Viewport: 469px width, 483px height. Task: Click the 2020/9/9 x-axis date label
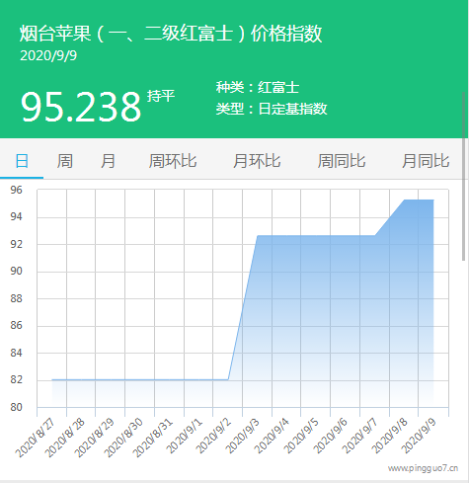coord(419,437)
